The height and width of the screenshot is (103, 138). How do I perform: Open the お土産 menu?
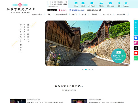pyautogui.click(x=84, y=14)
